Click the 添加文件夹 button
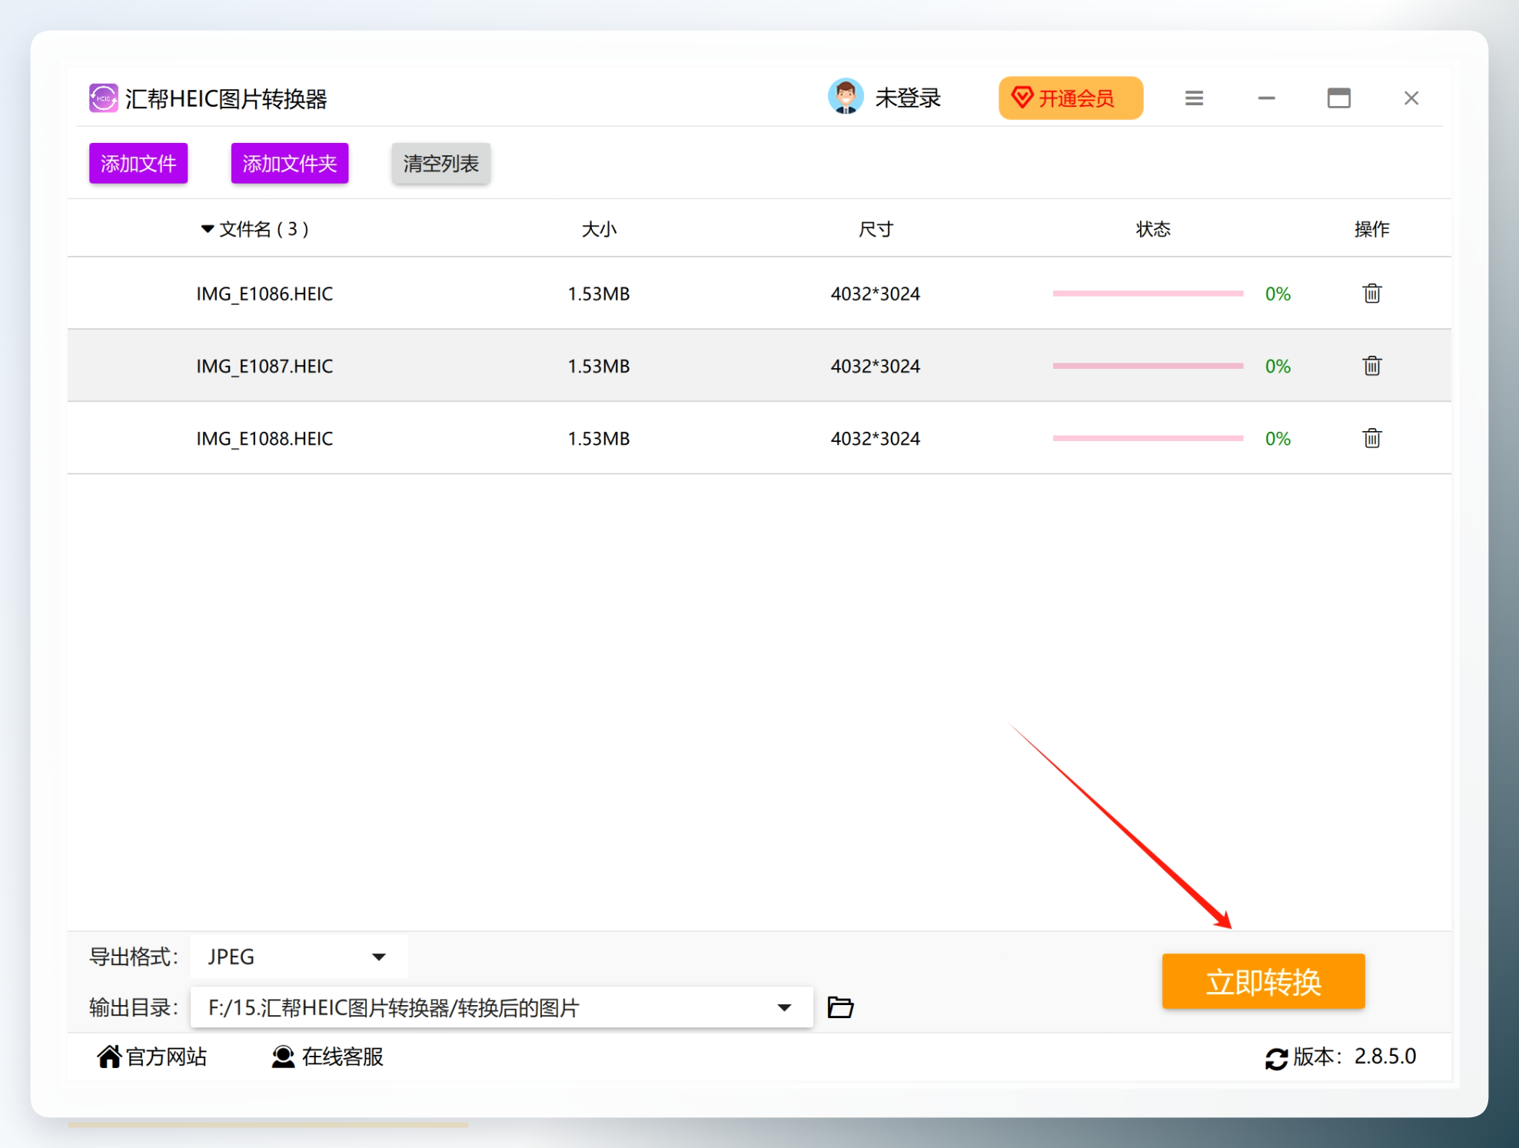 (x=290, y=163)
